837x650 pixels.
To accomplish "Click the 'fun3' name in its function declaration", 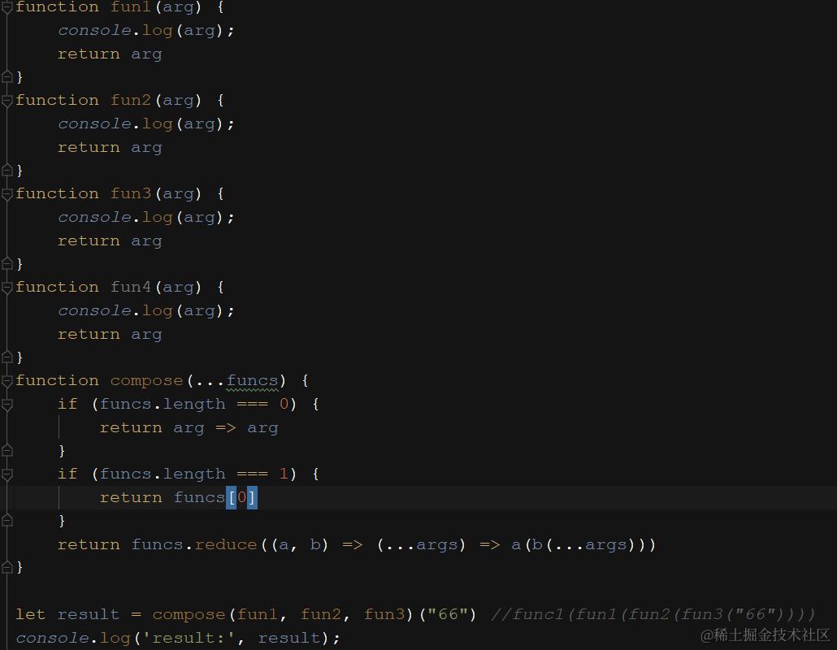I will [x=131, y=193].
